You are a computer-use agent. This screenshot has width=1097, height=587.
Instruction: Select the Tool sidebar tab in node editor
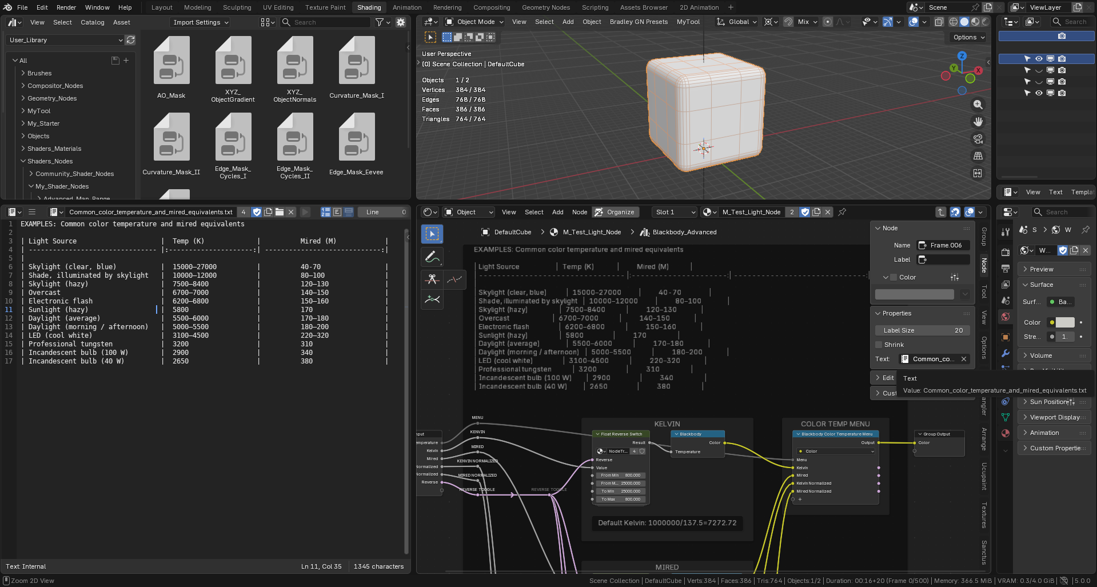pyautogui.click(x=984, y=291)
